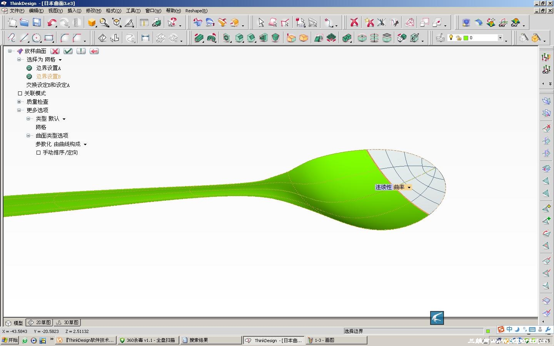Viewport: 554px width, 346px height.
Task: Select the 边界设置B tree entry
Action: [x=48, y=77]
